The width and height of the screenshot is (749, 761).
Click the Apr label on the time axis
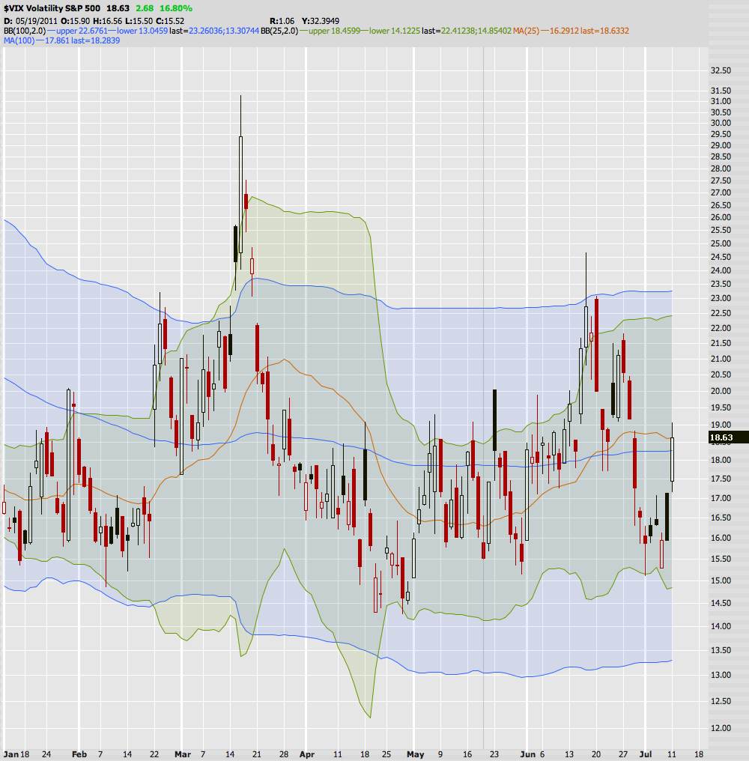(x=309, y=754)
